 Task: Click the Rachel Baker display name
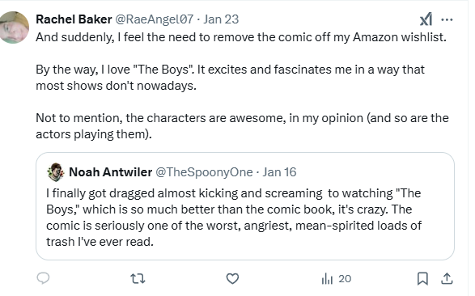(74, 19)
